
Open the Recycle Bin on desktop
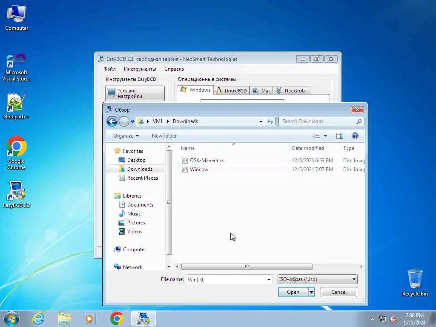pos(415,283)
